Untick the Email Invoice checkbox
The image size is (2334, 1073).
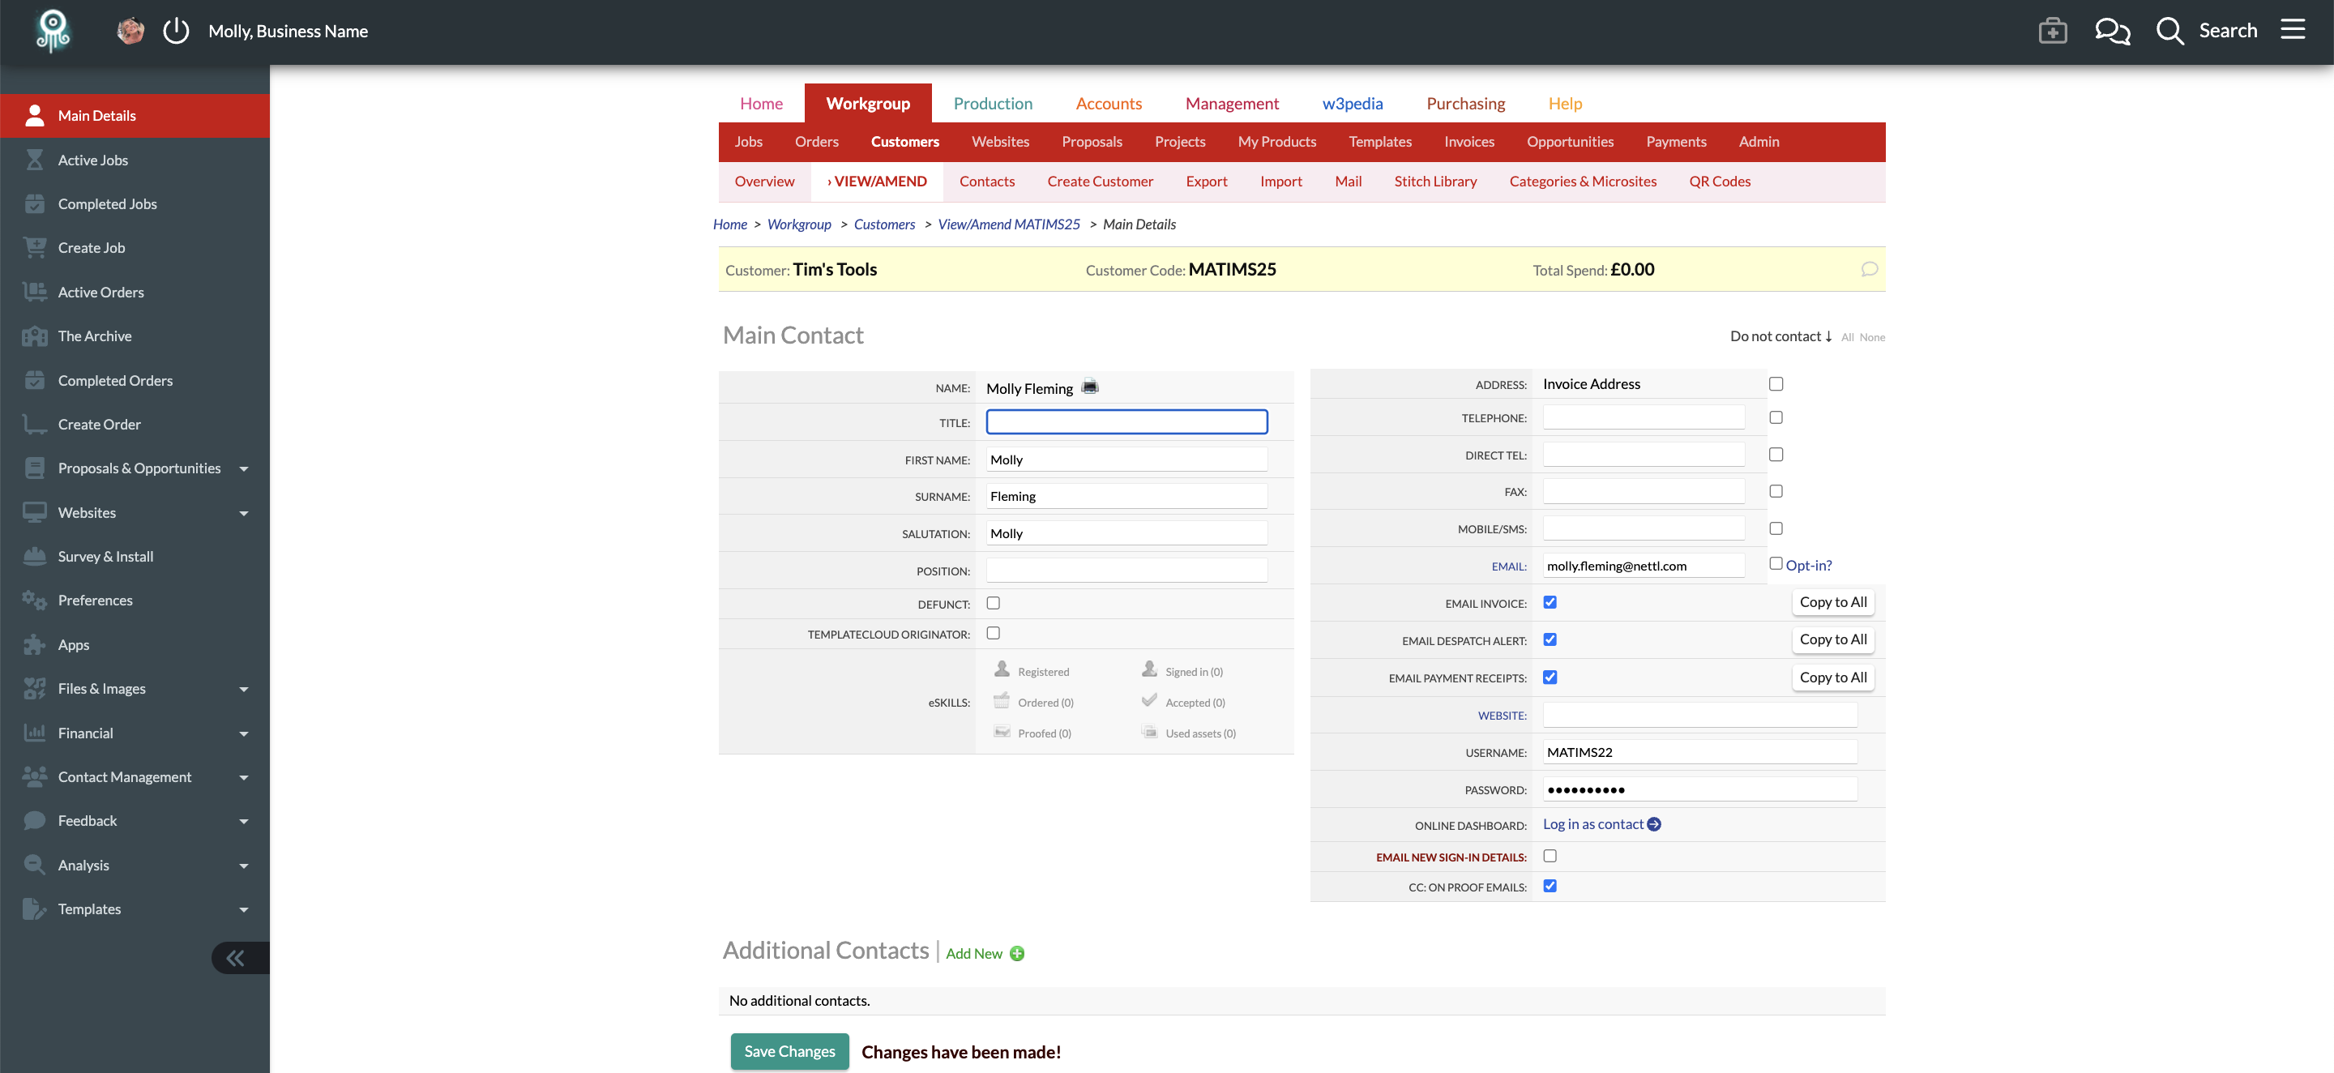tap(1550, 603)
